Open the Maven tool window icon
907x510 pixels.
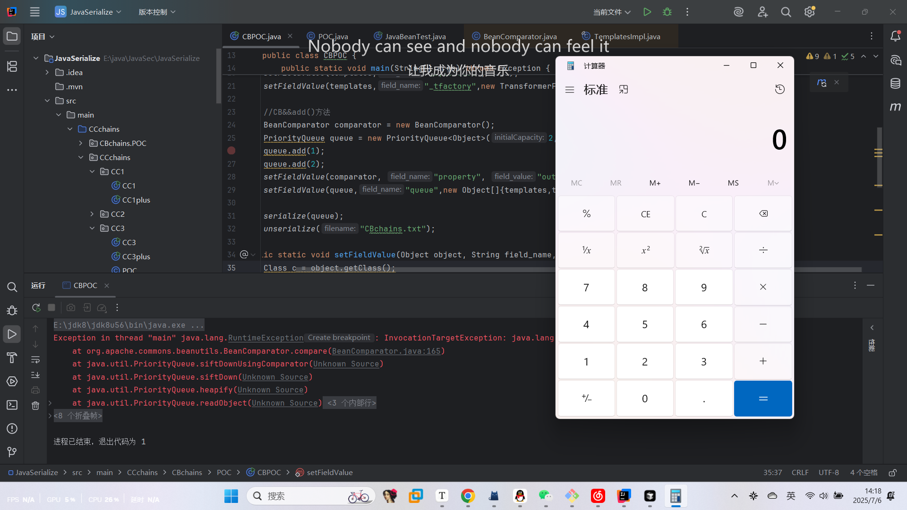(x=895, y=107)
